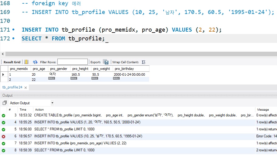Screen dimensions: 277x155
Task: Refresh the result set with the refresh icon
Action: pos(35,62)
